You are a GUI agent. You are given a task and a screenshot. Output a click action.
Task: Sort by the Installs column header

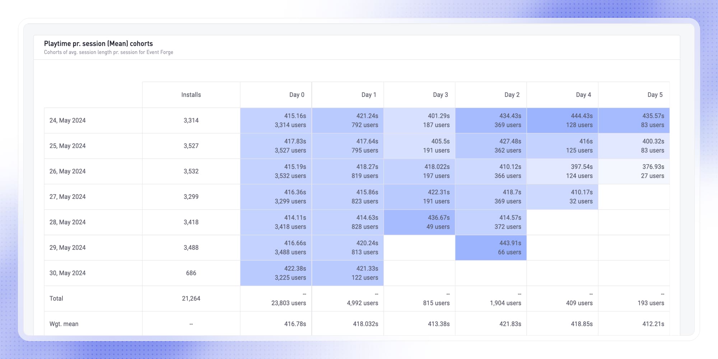(191, 94)
